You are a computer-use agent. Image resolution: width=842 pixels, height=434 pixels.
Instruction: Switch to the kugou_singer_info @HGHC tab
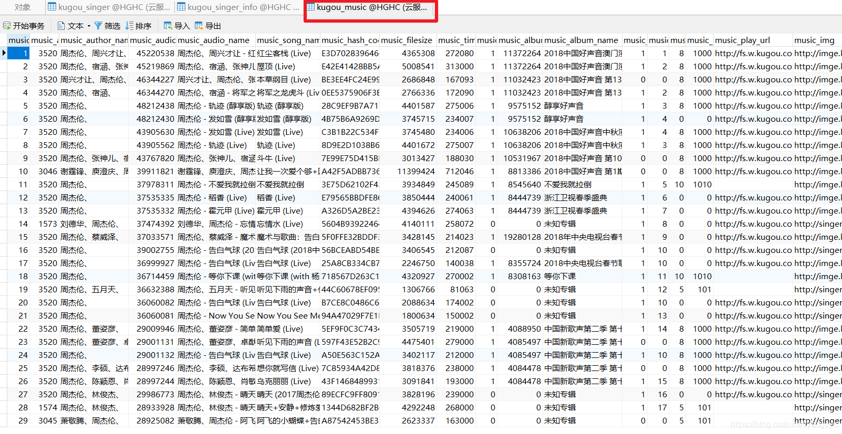point(238,7)
